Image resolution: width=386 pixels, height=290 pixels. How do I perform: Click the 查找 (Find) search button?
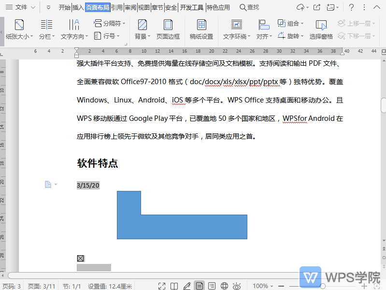[x=249, y=7]
